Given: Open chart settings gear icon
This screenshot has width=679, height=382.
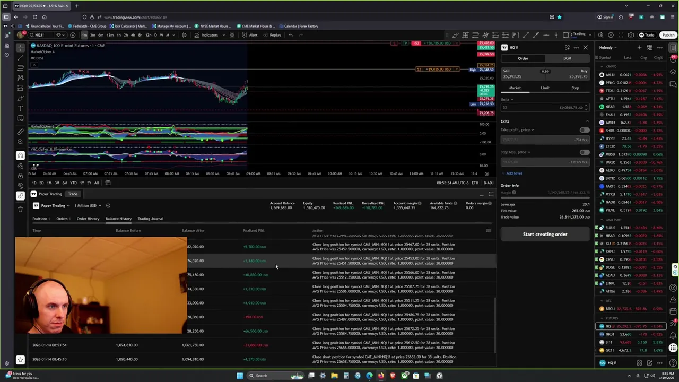Looking at the screenshot, I should [x=611, y=35].
